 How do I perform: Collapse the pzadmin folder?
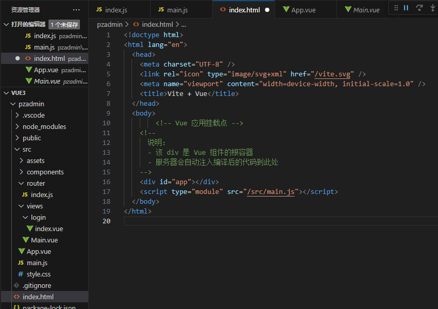pos(13,104)
